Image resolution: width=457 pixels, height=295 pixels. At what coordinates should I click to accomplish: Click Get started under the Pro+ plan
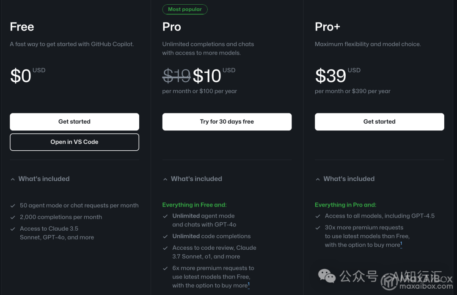point(379,121)
